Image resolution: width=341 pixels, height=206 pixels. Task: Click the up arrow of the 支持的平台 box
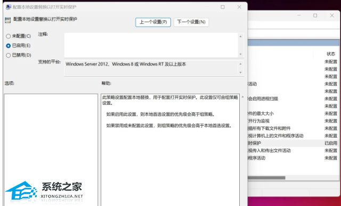tap(240, 64)
